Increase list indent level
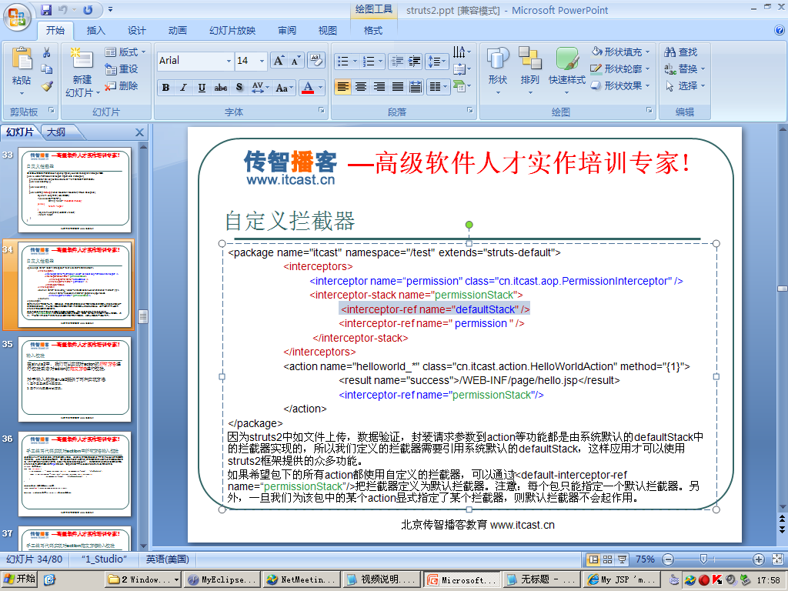The height and width of the screenshot is (591, 788). (x=414, y=62)
